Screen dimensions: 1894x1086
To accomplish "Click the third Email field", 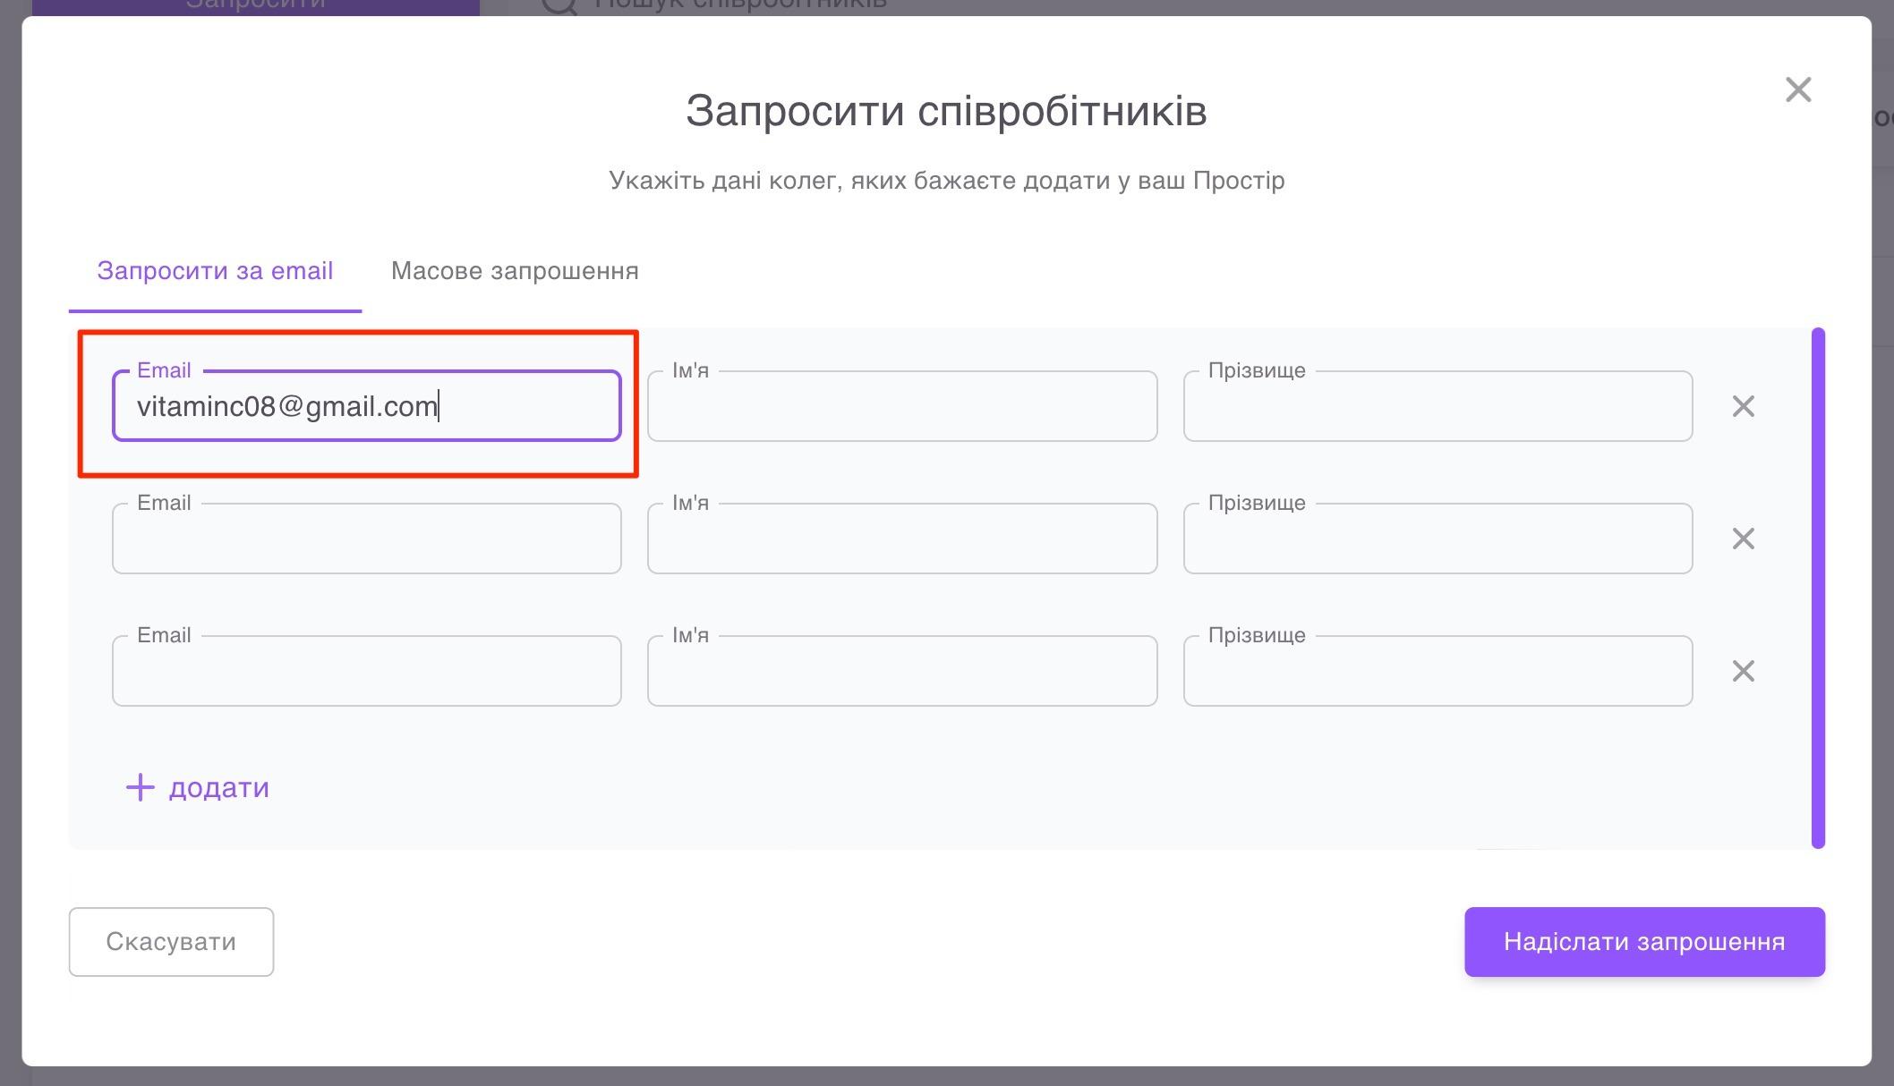I will (366, 671).
